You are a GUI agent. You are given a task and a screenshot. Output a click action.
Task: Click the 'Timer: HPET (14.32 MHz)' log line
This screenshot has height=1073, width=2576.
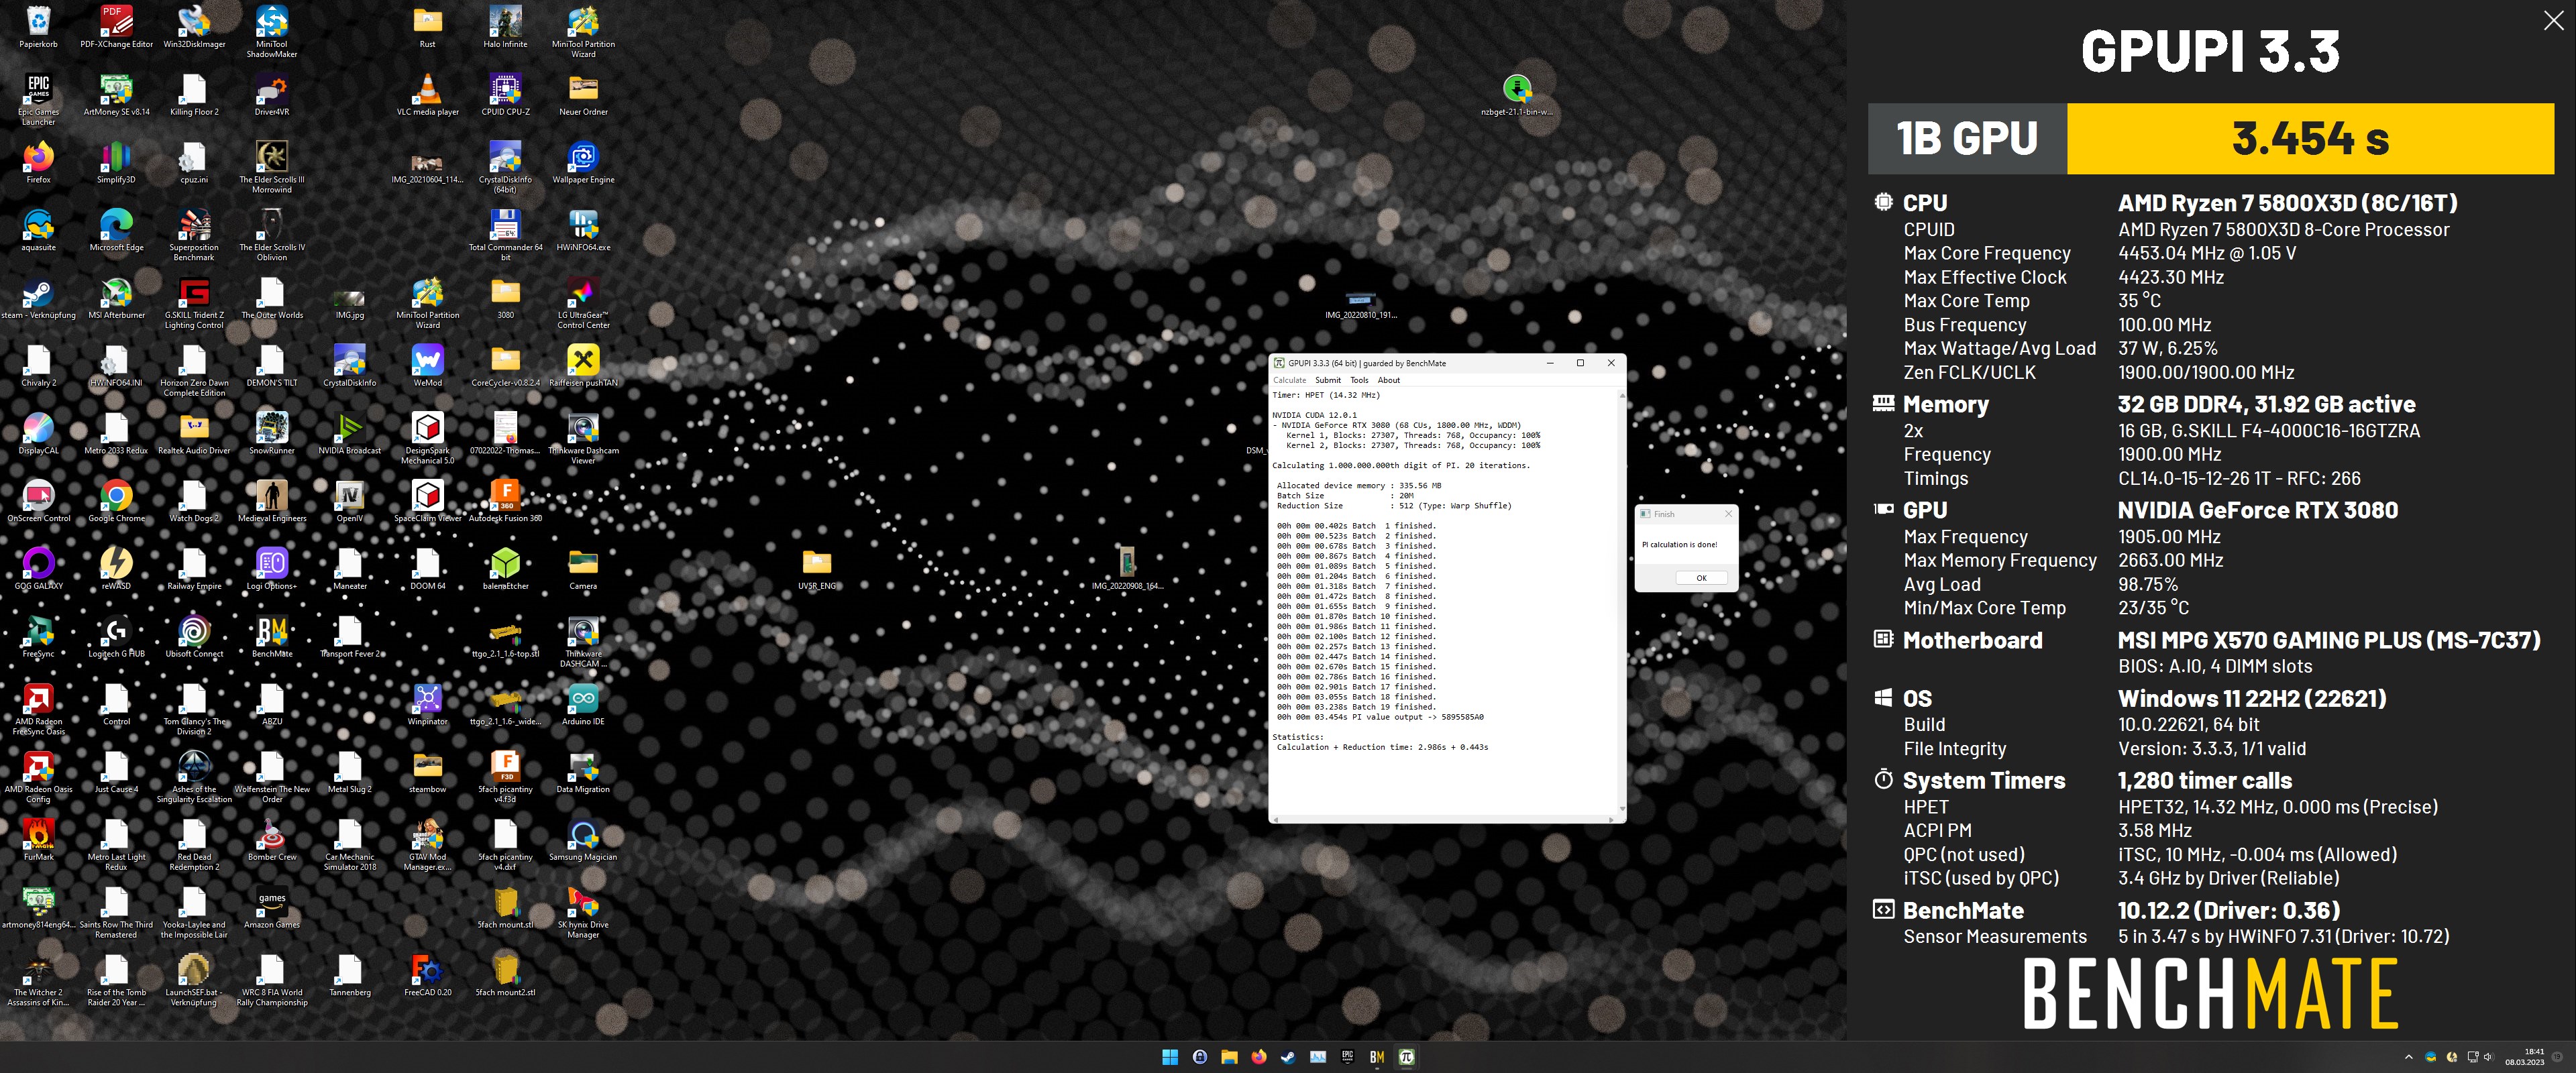click(1325, 395)
